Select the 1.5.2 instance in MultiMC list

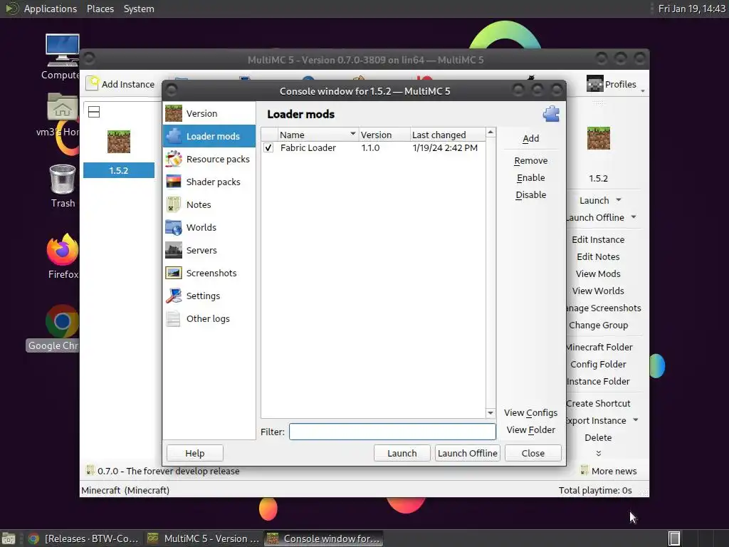coord(119,154)
